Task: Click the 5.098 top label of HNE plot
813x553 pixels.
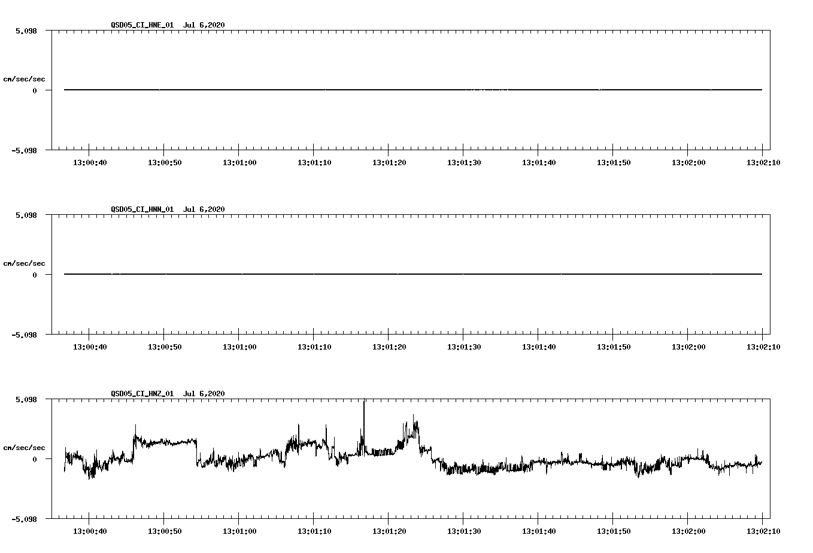Action: [26, 31]
